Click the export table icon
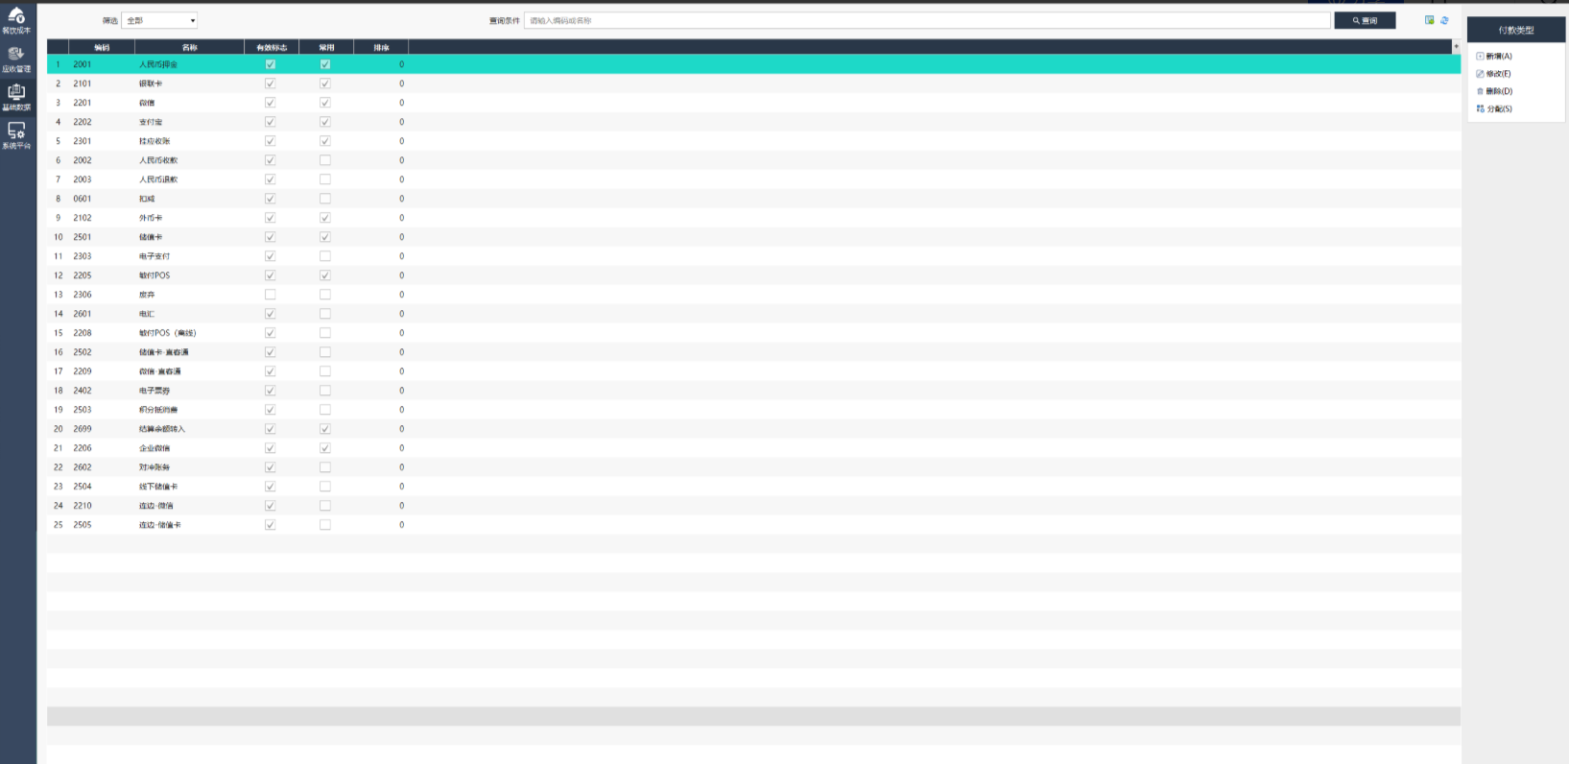1569x764 pixels. tap(1429, 20)
